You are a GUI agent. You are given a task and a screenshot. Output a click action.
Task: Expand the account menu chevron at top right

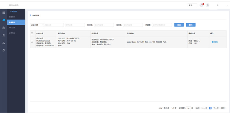point(227,5)
